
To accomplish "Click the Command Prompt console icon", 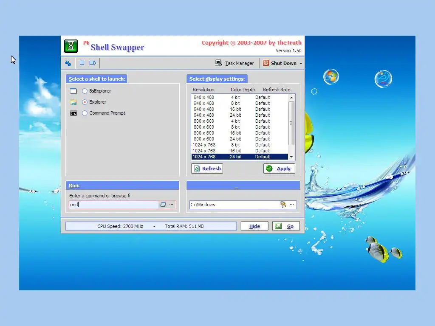I will pyautogui.click(x=73, y=113).
